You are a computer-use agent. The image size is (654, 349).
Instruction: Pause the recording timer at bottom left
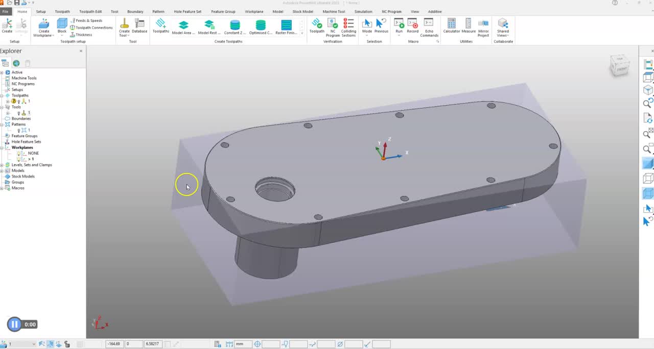tap(14, 324)
